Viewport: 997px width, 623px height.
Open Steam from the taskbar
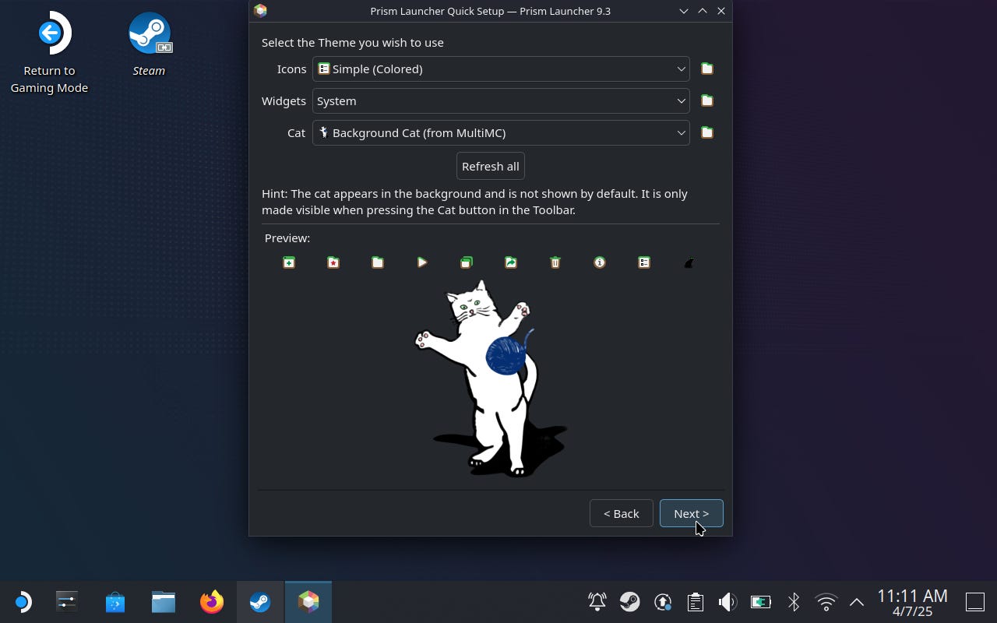coord(260,602)
